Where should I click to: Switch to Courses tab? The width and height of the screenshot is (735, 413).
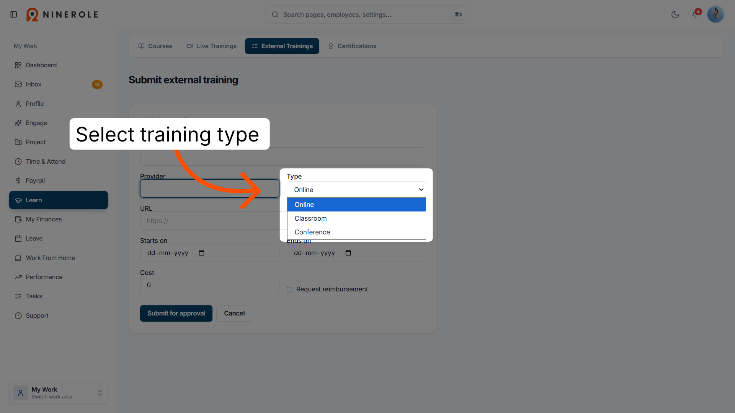(155, 46)
